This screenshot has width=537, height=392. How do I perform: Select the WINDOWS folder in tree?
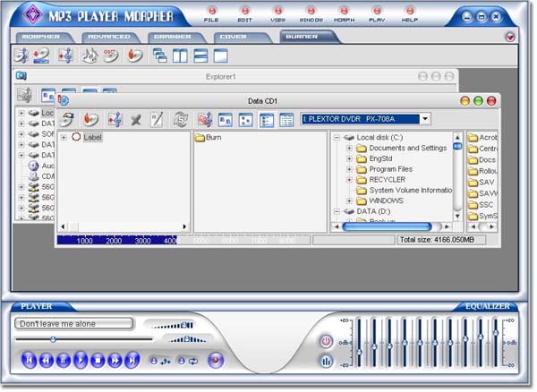coord(386,200)
